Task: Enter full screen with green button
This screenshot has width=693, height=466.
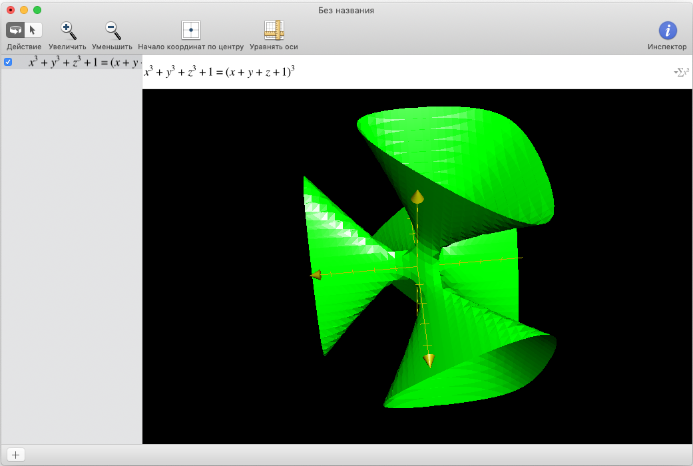Action: click(37, 10)
